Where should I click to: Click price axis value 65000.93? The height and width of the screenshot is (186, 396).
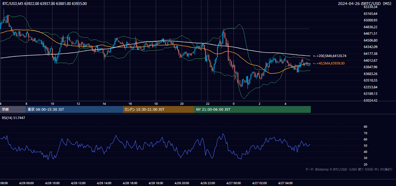click(x=370, y=20)
